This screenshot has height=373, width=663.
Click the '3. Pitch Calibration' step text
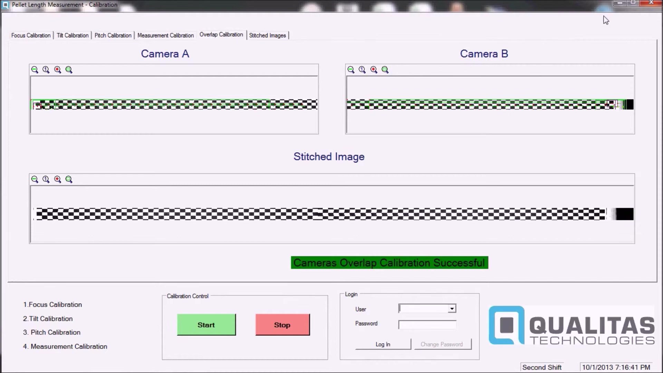point(52,332)
